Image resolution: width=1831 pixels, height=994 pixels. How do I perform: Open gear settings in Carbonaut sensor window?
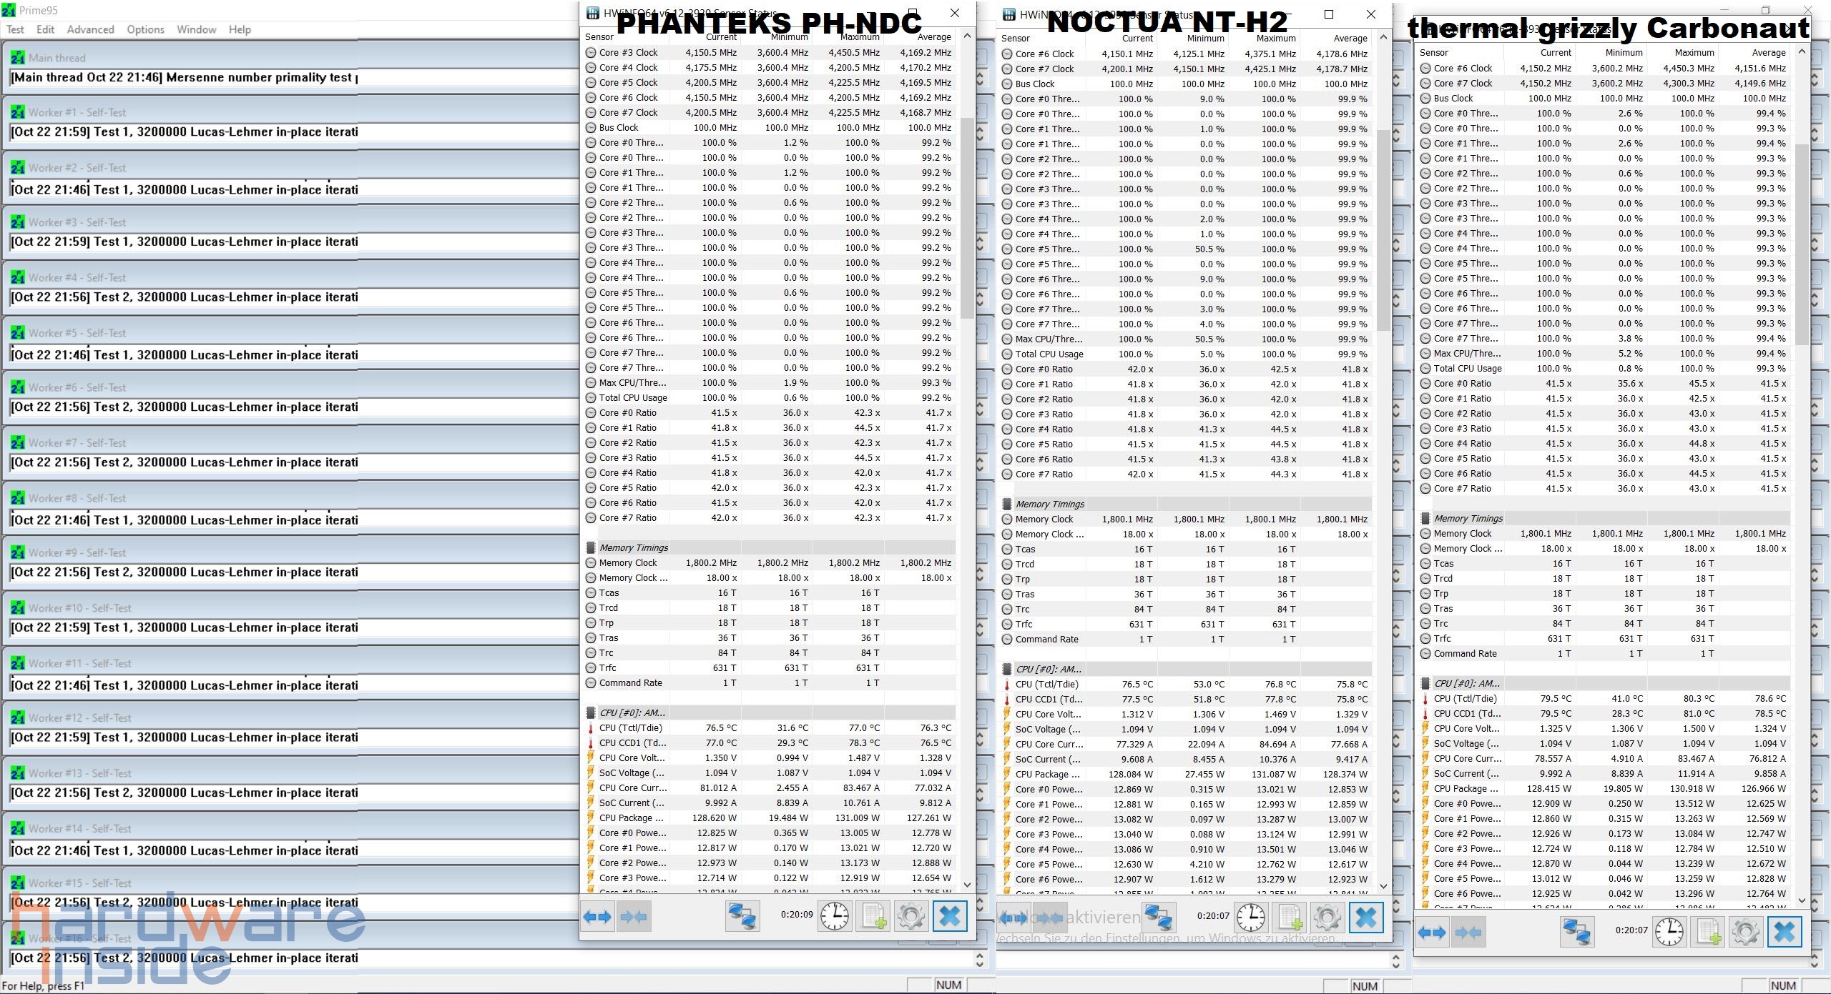tap(1746, 932)
